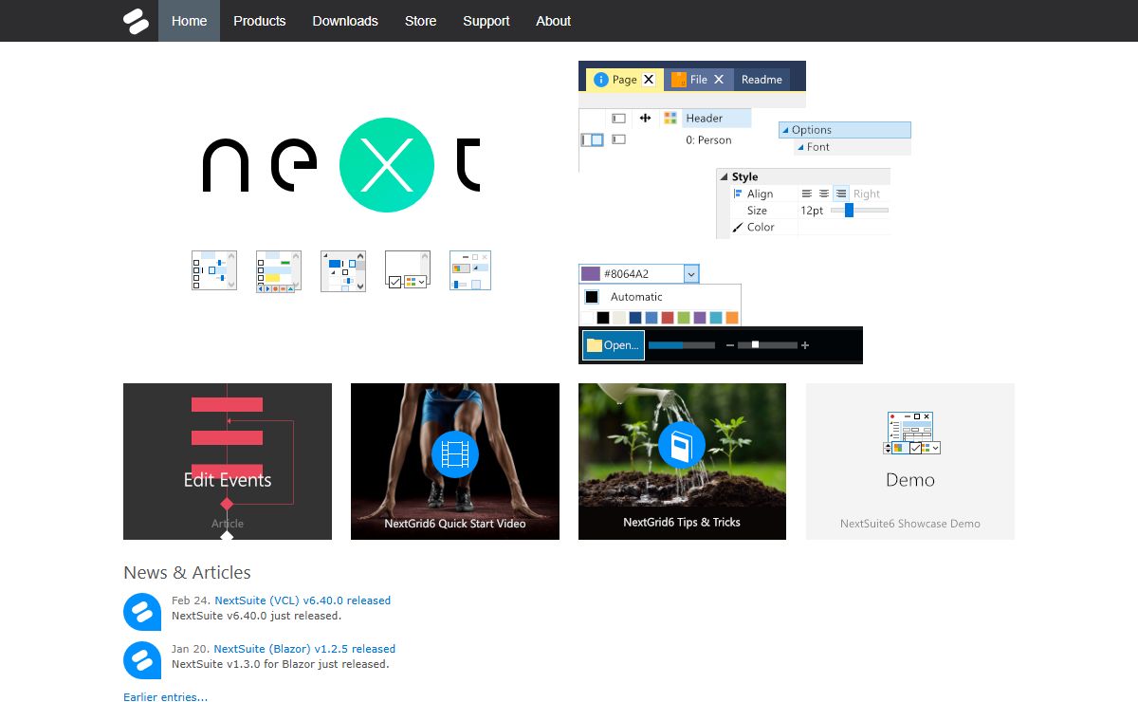Pick the teal color swatch in the palette
Screen dimensions: 1138x702
[716, 318]
